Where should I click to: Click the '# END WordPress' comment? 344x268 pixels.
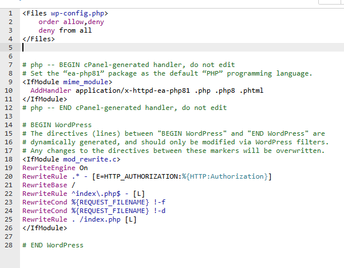53,245
